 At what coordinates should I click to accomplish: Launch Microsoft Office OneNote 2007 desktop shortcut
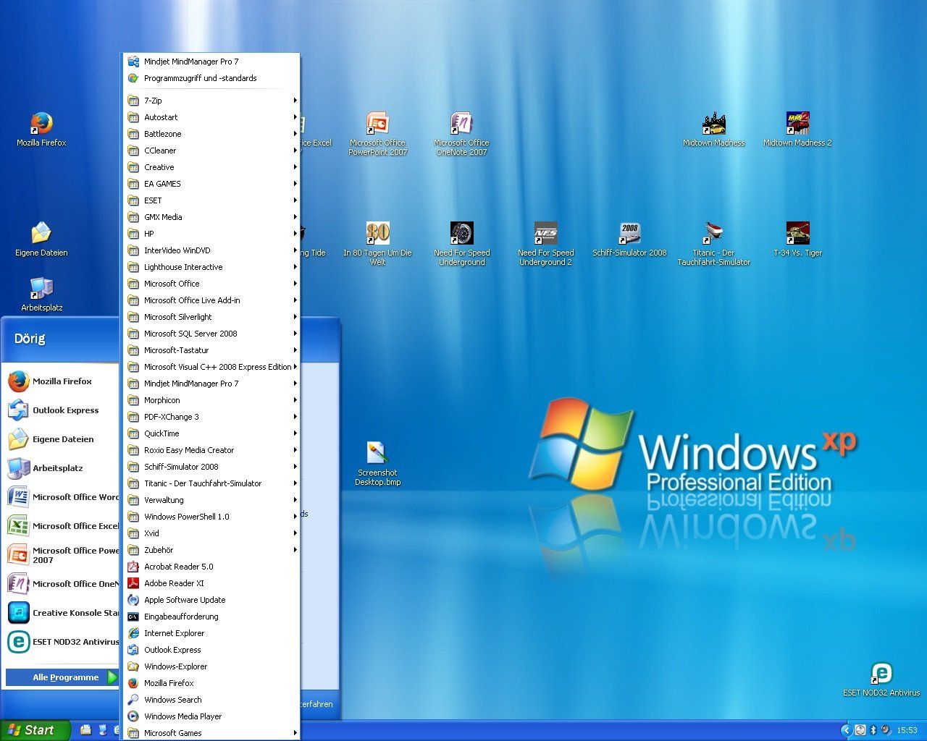click(461, 133)
